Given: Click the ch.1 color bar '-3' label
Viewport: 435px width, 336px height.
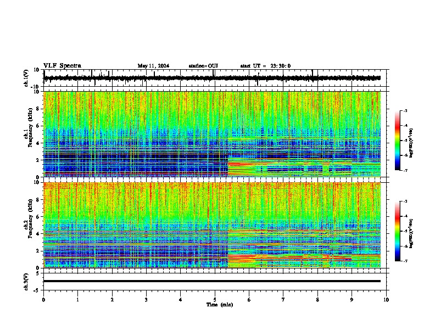Looking at the screenshot, I should (405, 110).
